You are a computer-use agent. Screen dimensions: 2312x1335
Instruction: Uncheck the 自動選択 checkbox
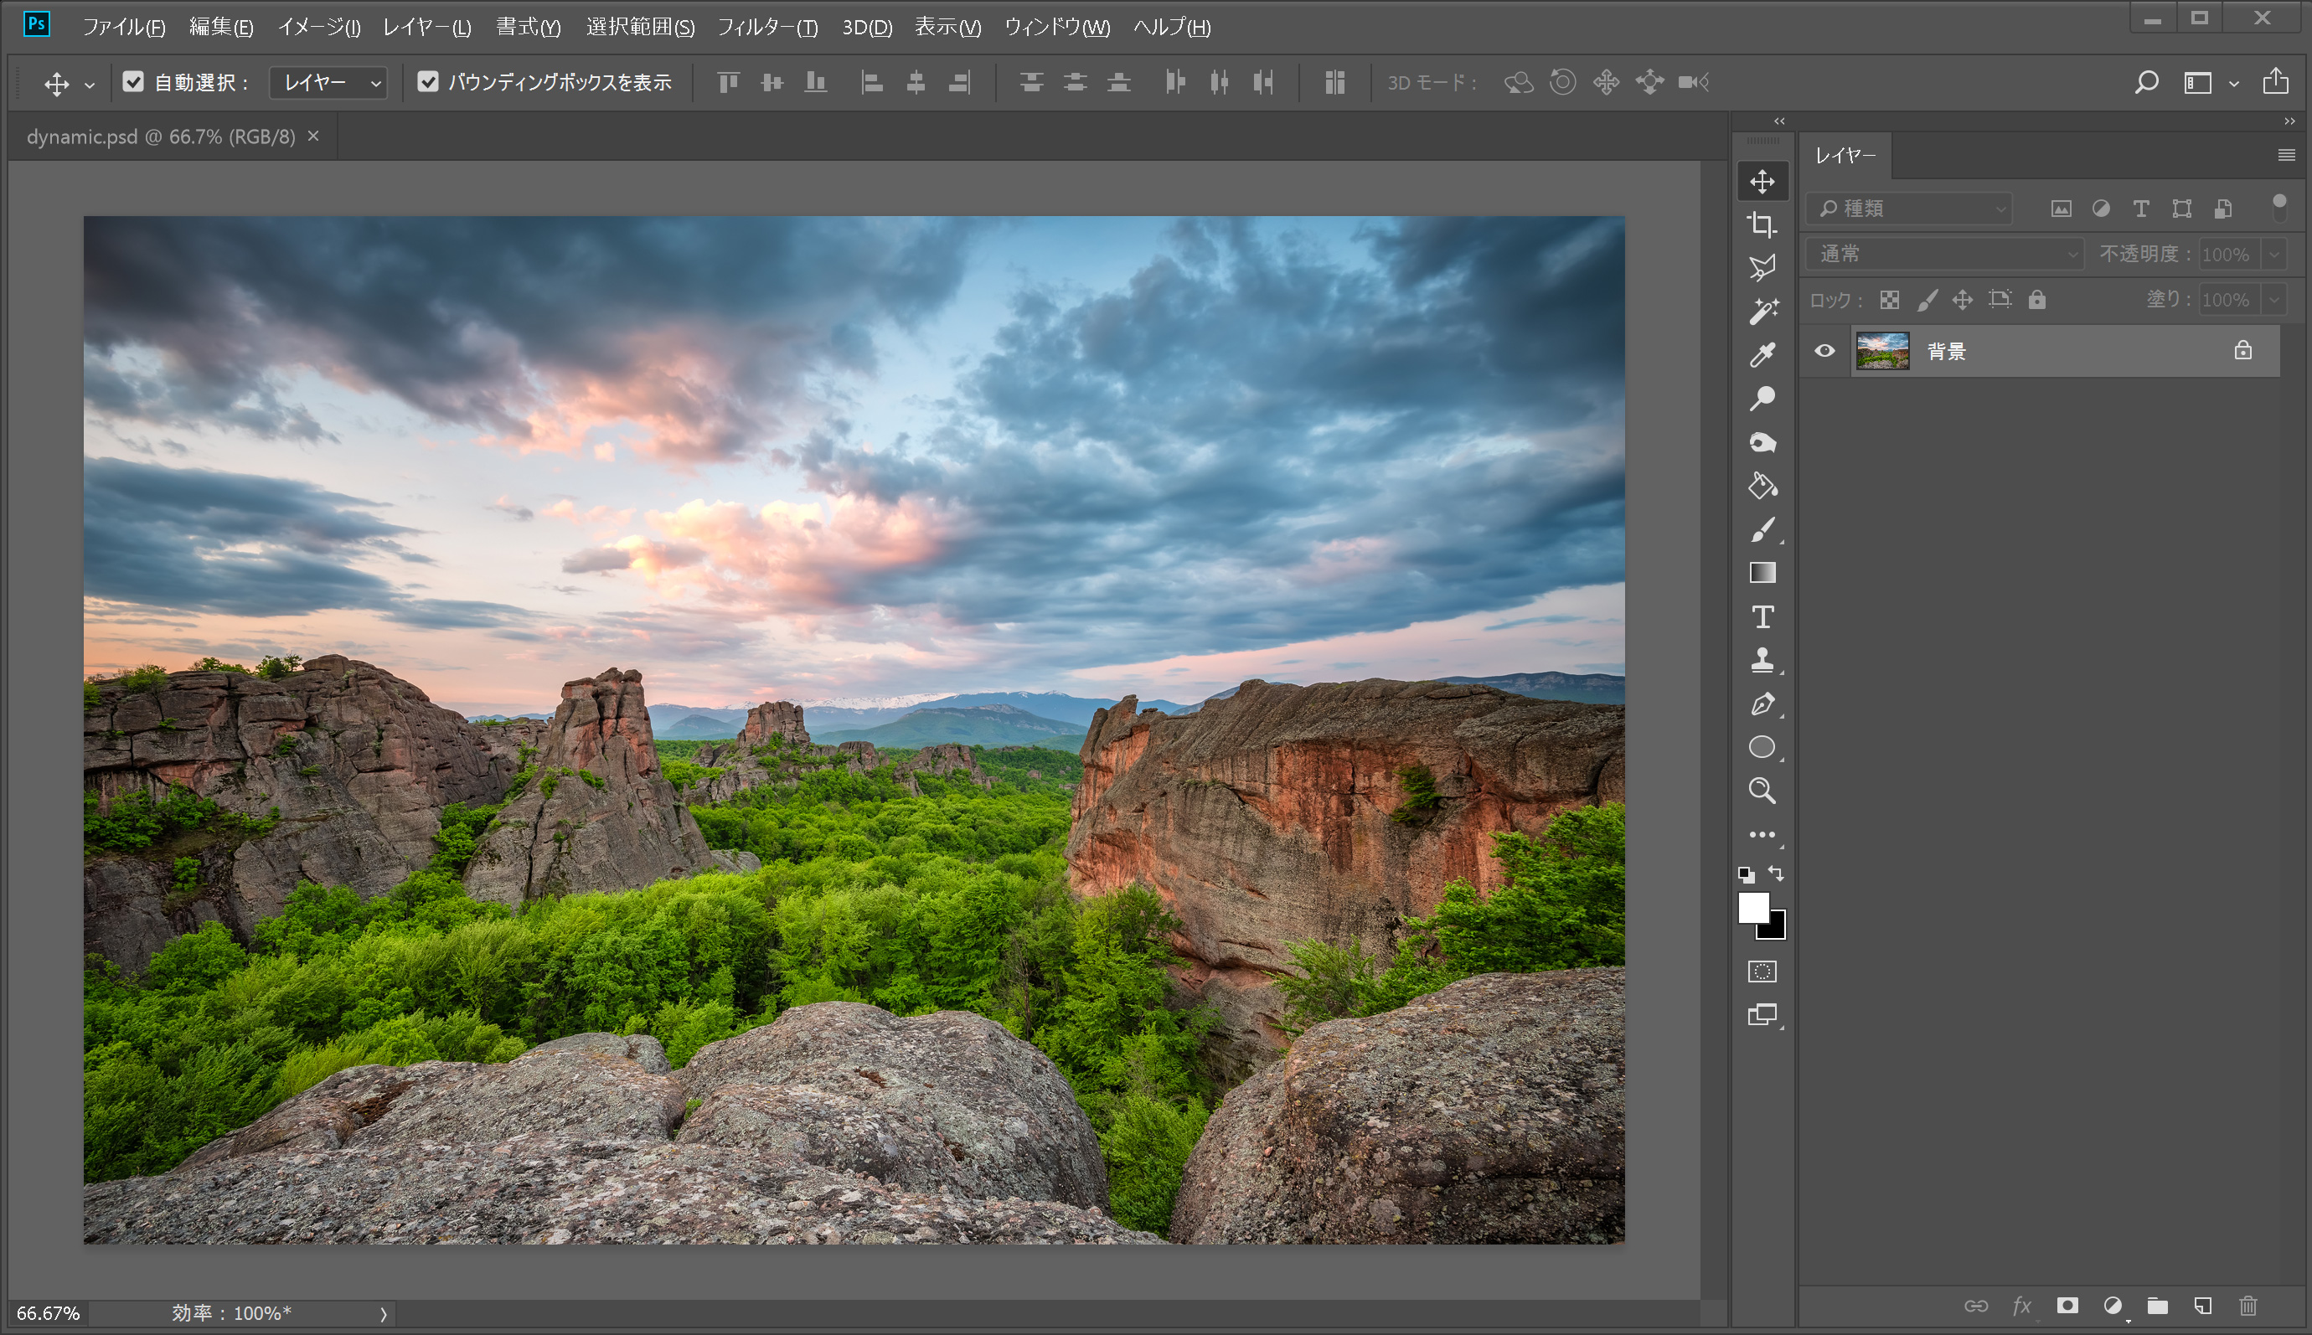pyautogui.click(x=133, y=81)
